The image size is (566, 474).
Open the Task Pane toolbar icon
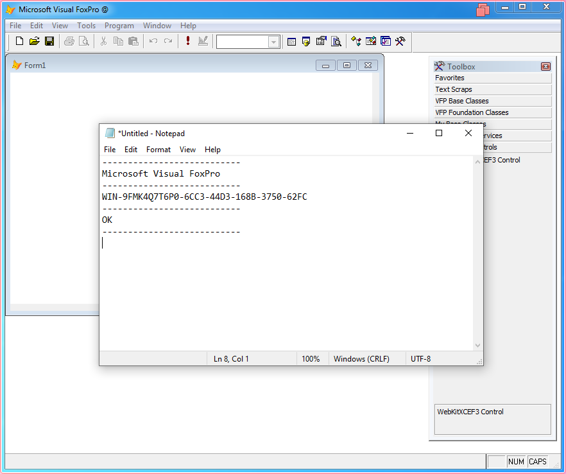(386, 41)
